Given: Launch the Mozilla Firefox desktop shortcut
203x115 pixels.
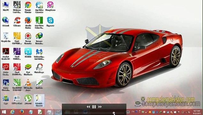Looking at the screenshot, I should click(28, 23).
